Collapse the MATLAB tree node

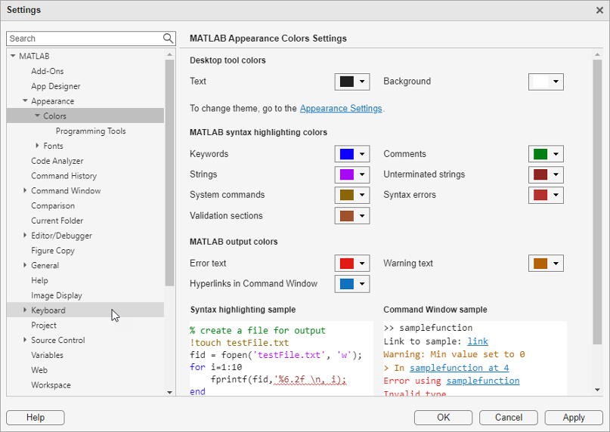click(x=13, y=56)
